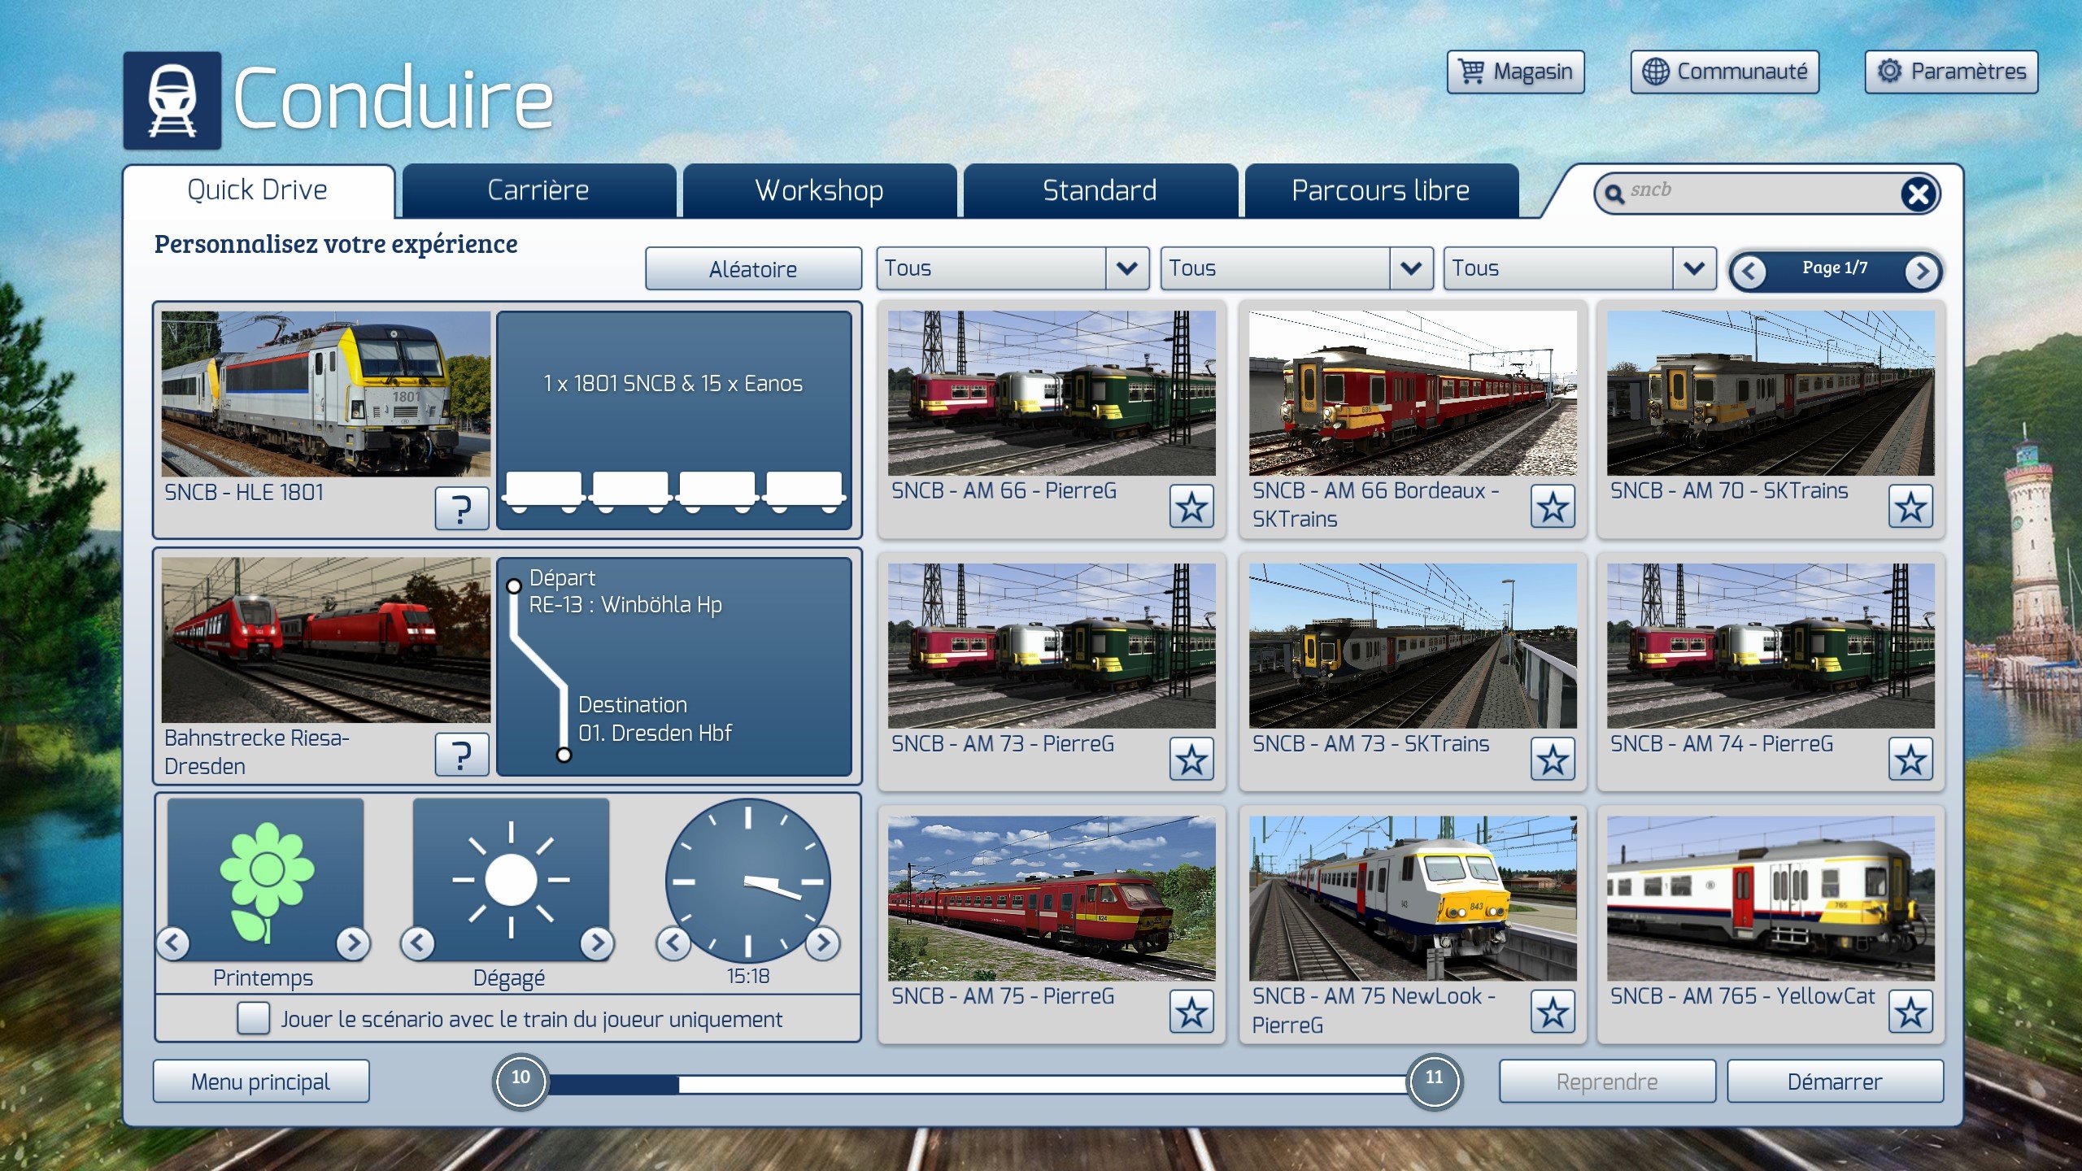The image size is (2082, 1171).
Task: Mark SNCB - AM 74 - PierreG as favorite
Action: click(1910, 760)
